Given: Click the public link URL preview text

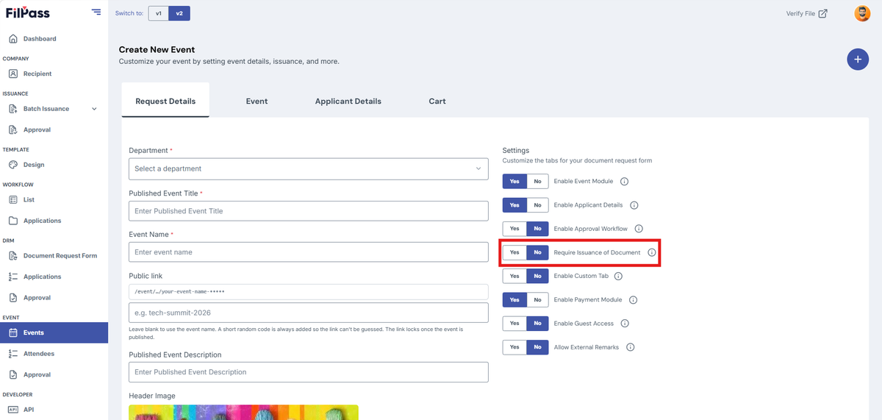Looking at the screenshot, I should [179, 292].
